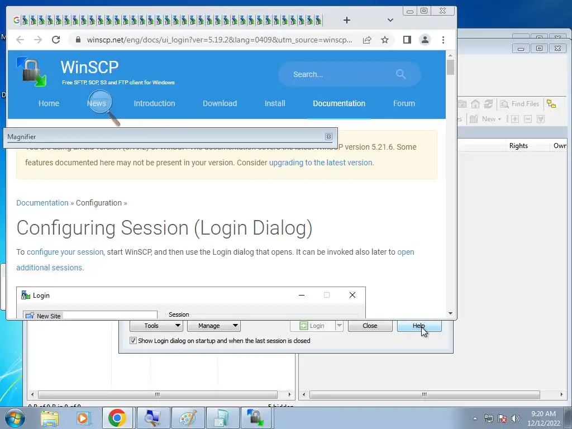
Task: Click the folder tree icon in WinSCP
Action: coord(551,104)
